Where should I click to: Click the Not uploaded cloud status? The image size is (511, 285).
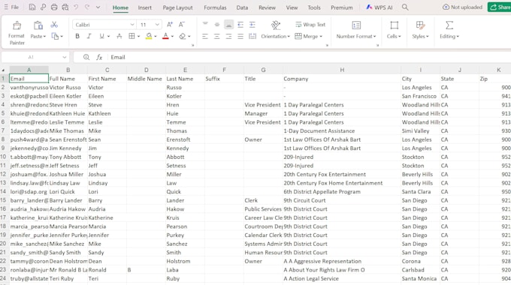462,7
